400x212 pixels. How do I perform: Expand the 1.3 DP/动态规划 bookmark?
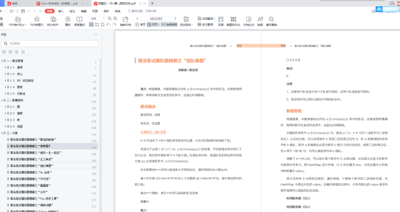point(6,80)
